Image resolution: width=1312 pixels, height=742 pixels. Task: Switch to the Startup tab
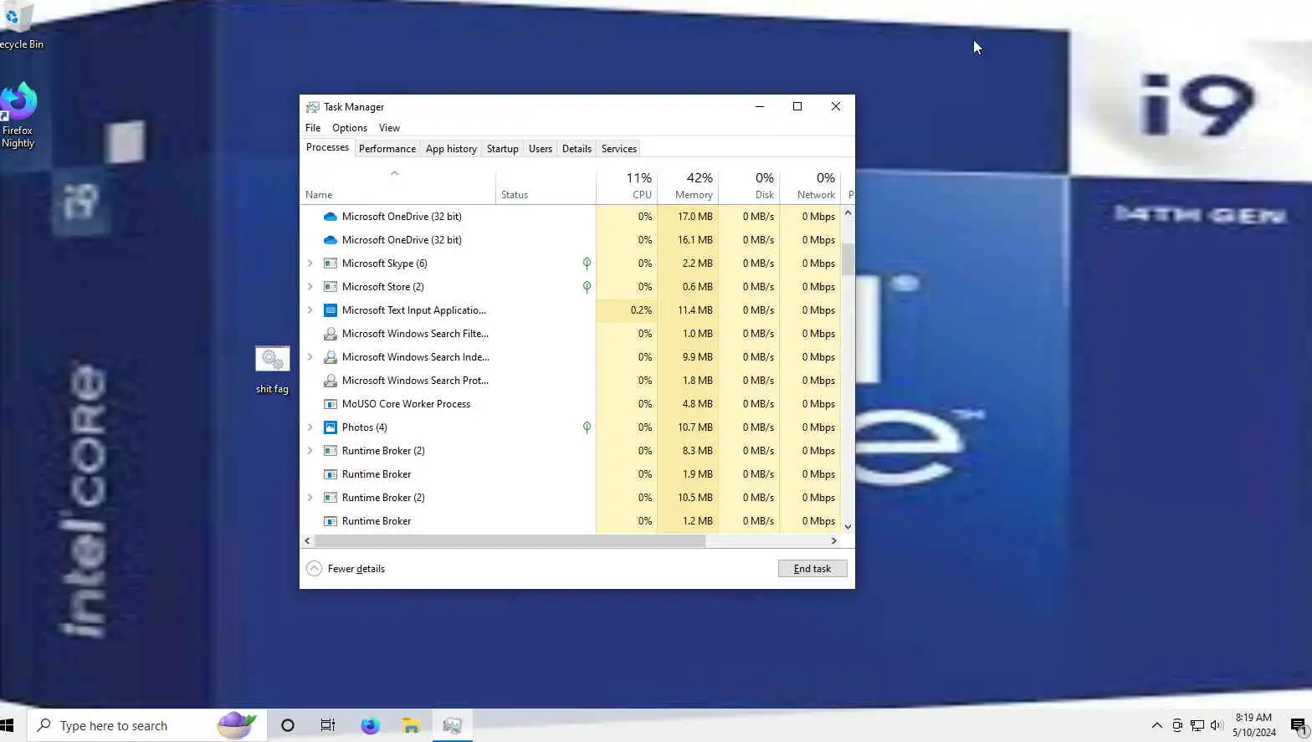(502, 149)
